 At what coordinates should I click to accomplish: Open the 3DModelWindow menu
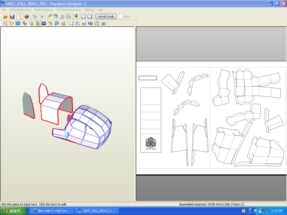coord(20,10)
